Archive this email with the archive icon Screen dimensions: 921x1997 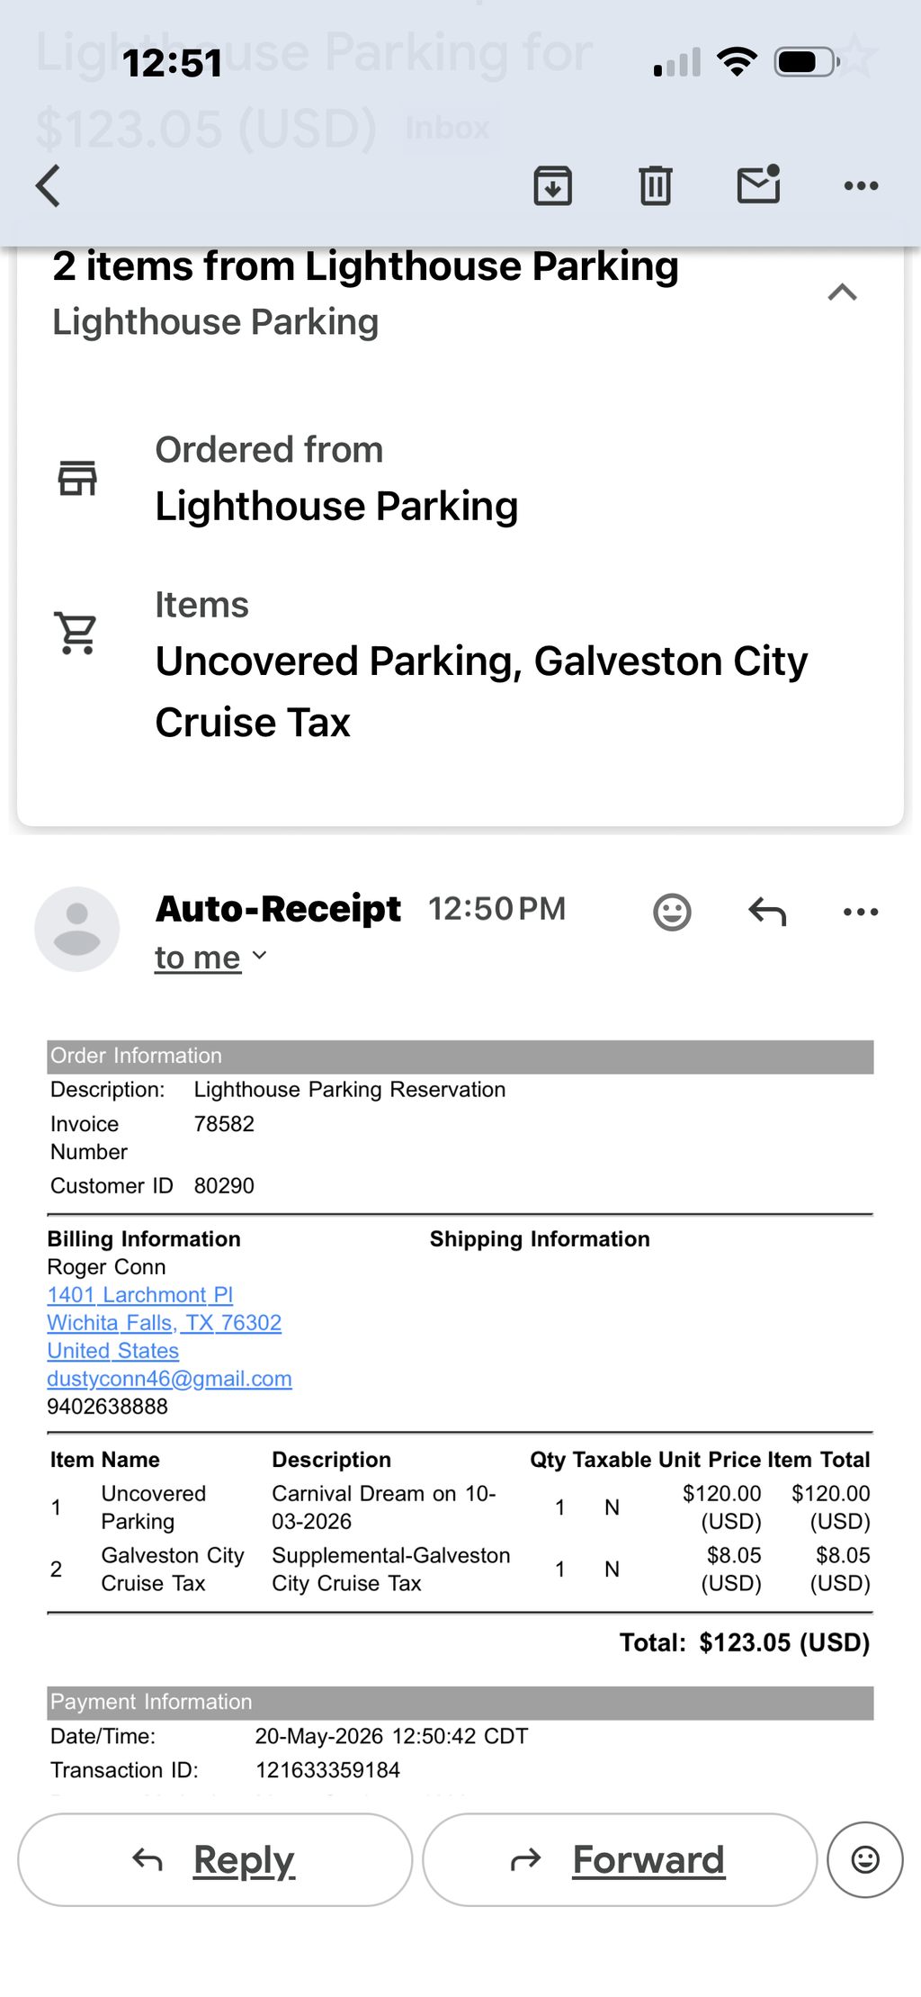[552, 186]
